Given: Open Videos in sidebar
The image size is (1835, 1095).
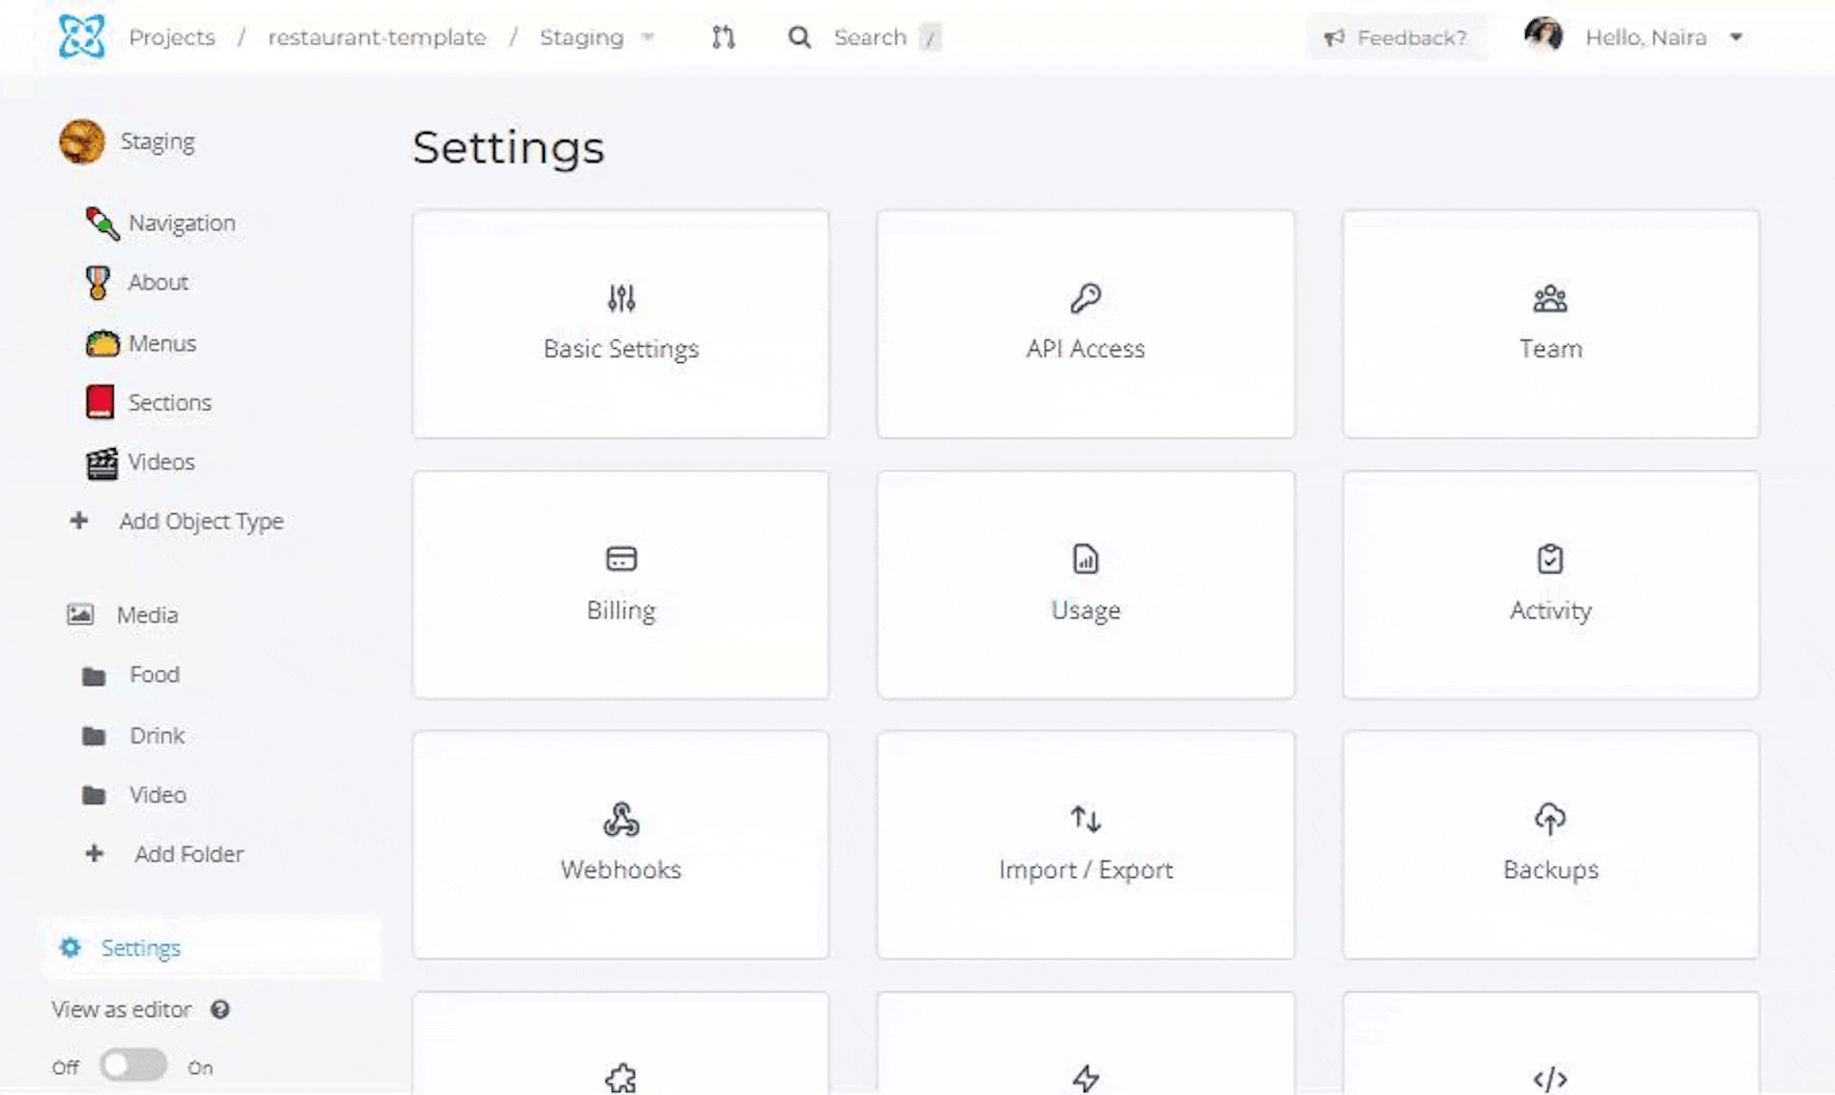Looking at the screenshot, I should point(162,462).
